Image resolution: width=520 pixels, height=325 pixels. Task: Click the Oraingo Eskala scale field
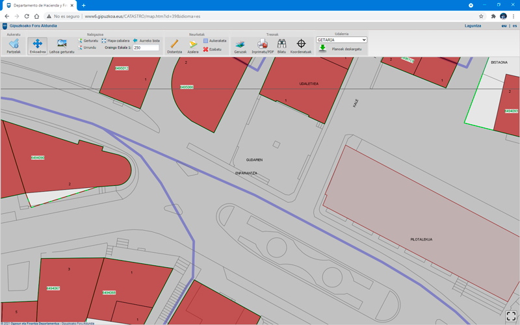click(x=146, y=47)
